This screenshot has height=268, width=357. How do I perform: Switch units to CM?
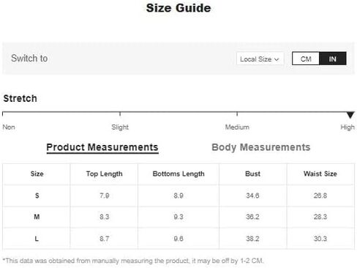pos(306,59)
